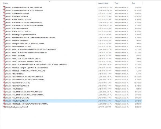Select file HANIX H75C Brochure
This screenshot has height=129, width=161.
coord(72,89)
